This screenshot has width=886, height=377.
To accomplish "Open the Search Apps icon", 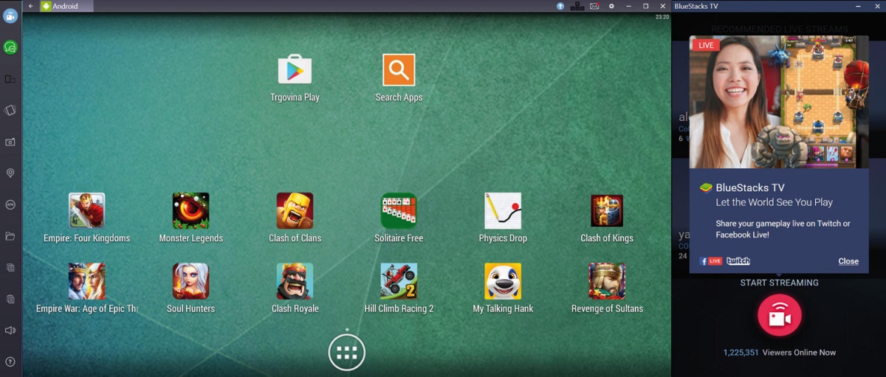I will click(x=399, y=77).
